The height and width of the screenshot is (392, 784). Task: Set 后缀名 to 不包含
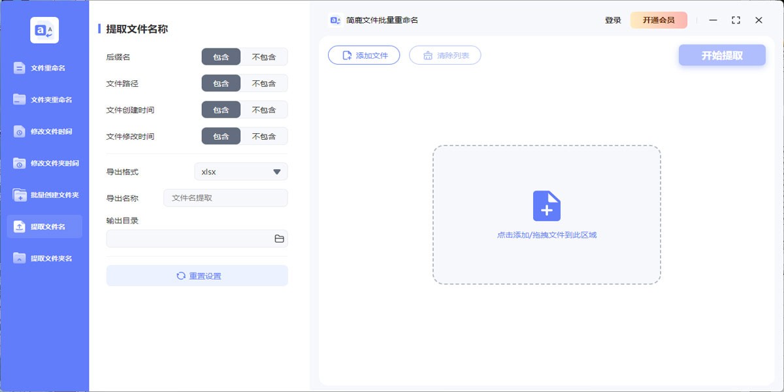[x=264, y=57]
